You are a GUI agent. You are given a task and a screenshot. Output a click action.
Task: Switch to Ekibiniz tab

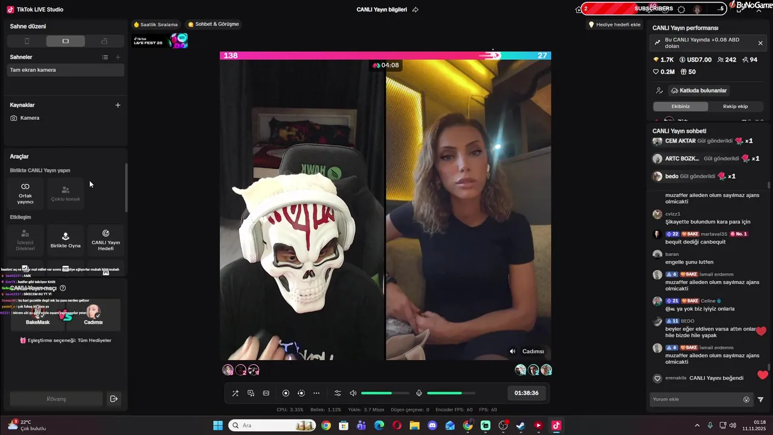pyautogui.click(x=681, y=106)
